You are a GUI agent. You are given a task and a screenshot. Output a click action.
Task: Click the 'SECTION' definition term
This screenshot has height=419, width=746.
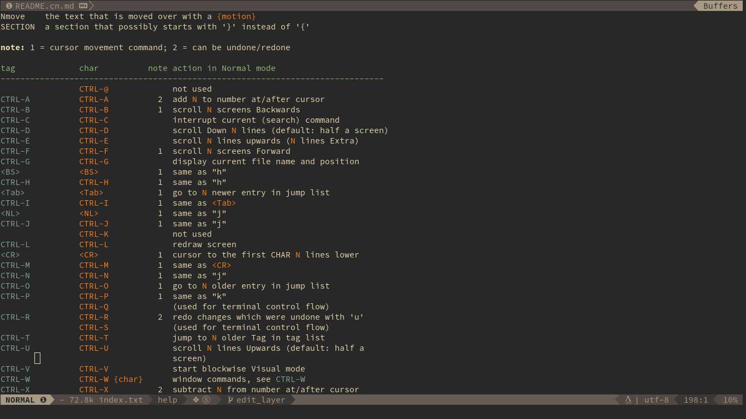click(17, 27)
